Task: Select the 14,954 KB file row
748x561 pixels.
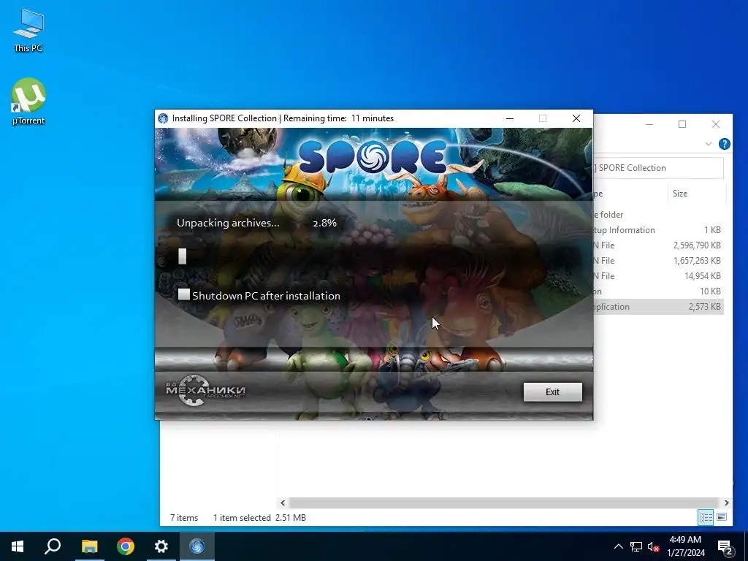Action: (658, 275)
